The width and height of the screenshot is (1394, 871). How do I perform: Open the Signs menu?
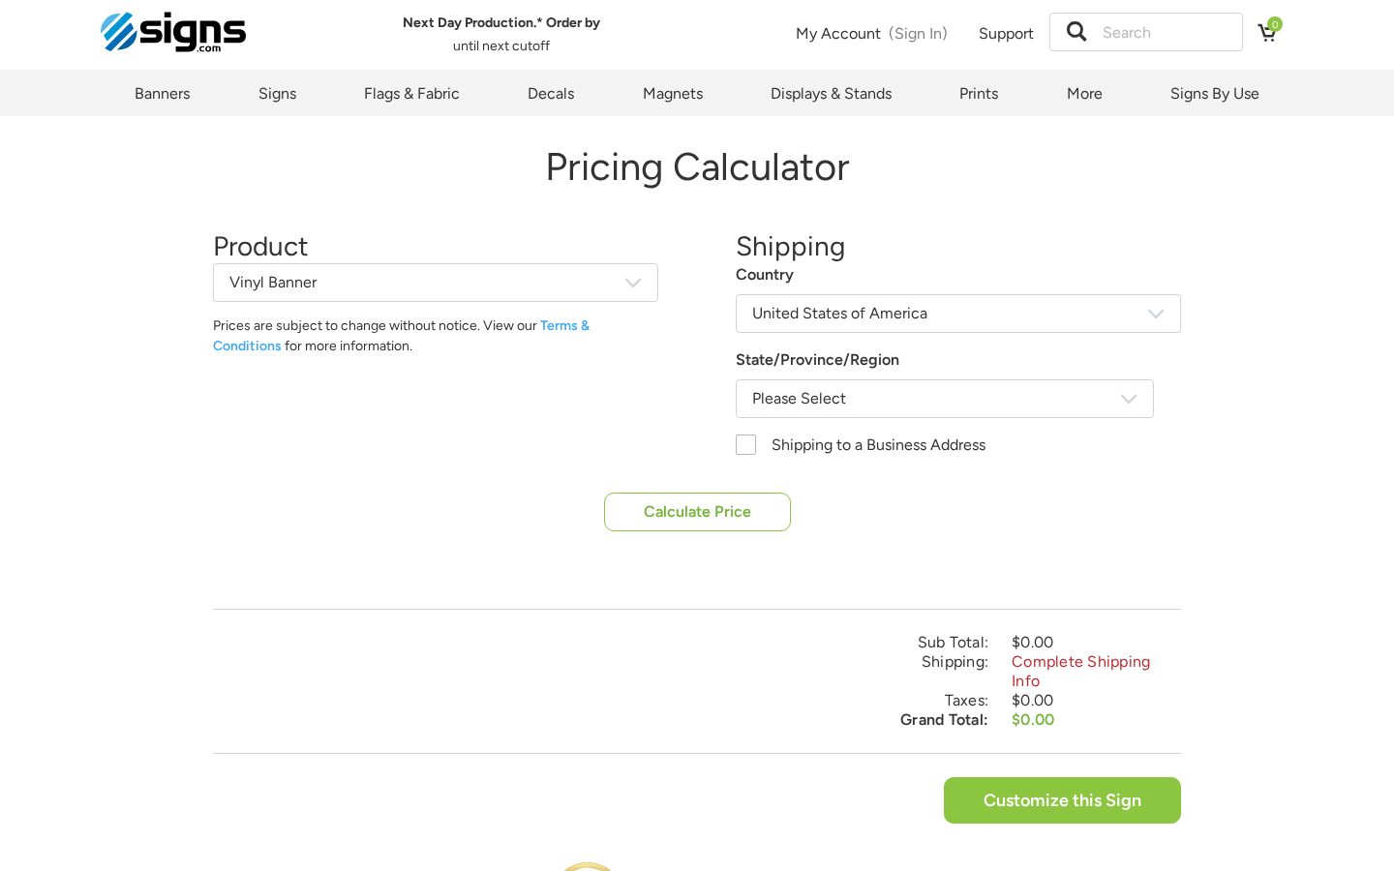coord(278,94)
